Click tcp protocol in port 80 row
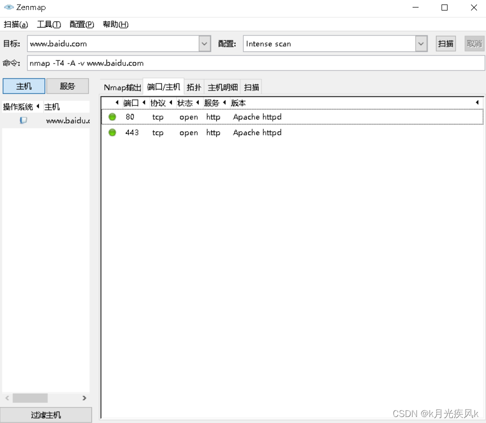Screen dimensions: 486x423 click(x=158, y=117)
